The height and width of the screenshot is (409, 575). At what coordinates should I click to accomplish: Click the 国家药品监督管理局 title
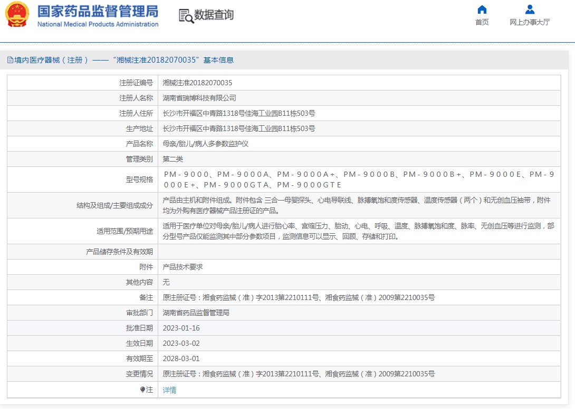tap(98, 12)
